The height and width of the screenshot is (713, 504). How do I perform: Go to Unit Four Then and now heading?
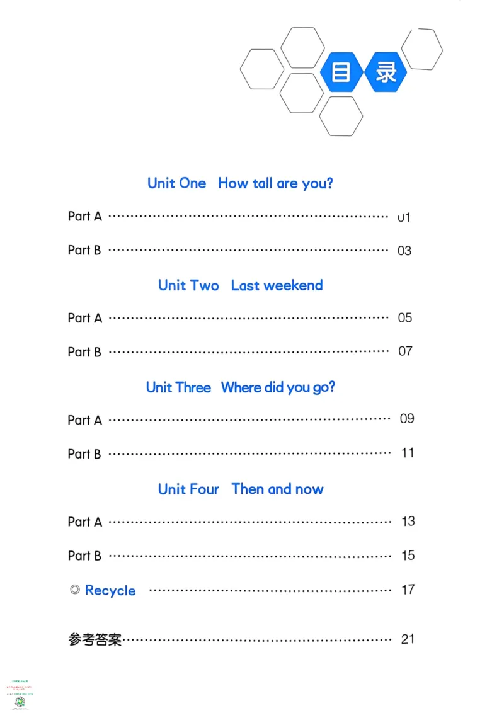click(x=240, y=489)
